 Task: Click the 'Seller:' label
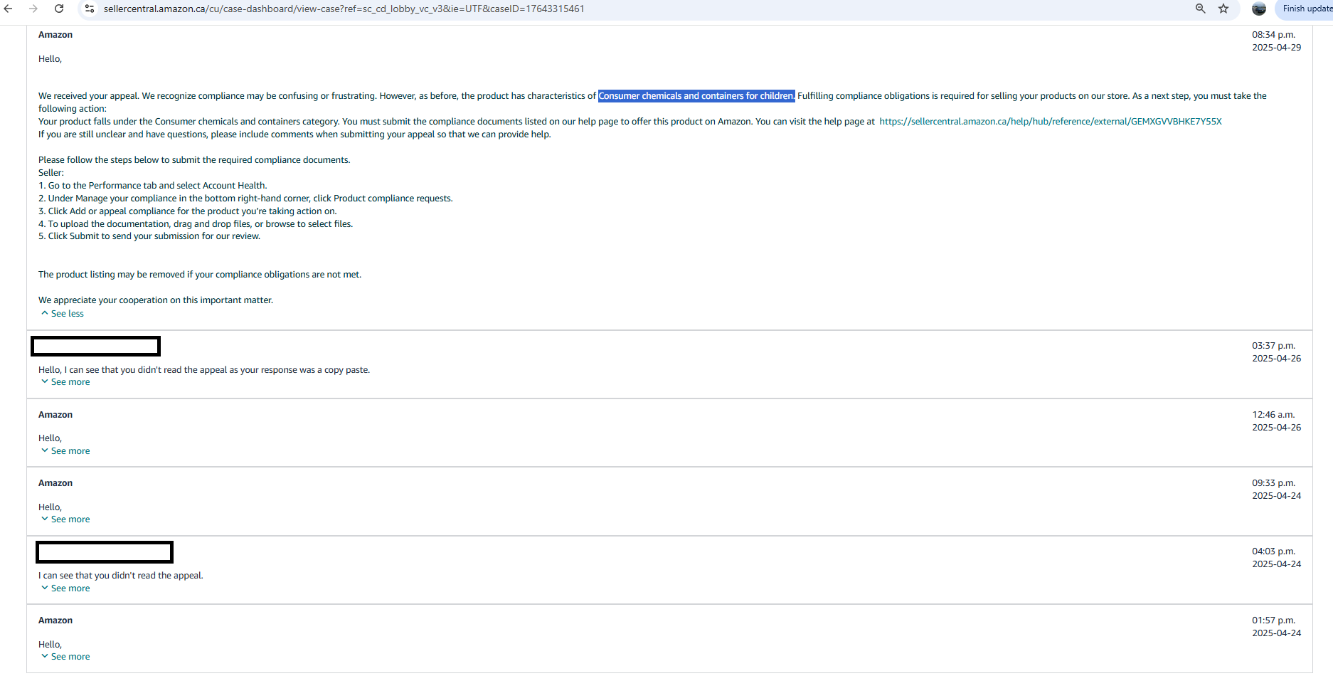(51, 173)
